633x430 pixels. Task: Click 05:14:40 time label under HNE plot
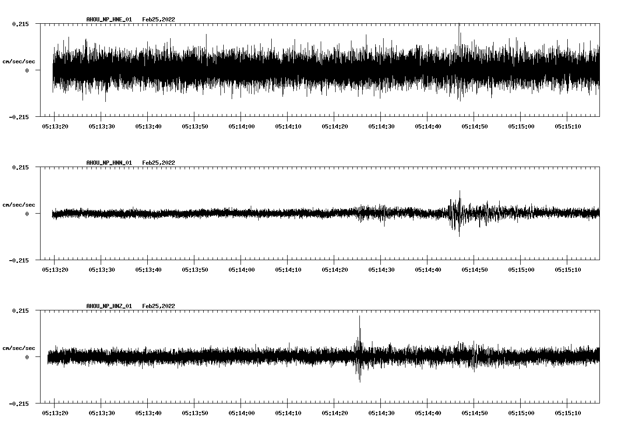coord(428,126)
